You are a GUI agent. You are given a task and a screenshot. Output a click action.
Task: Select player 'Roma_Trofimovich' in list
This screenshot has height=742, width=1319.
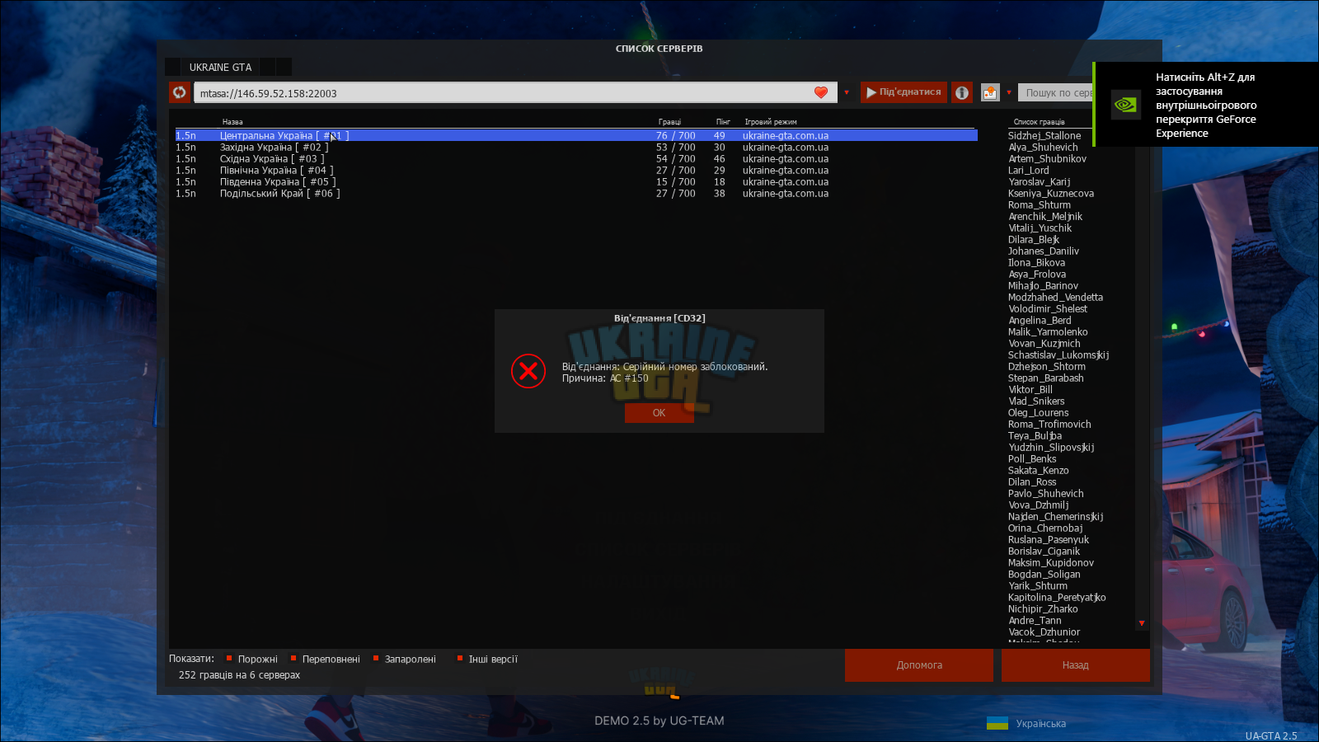(1049, 425)
